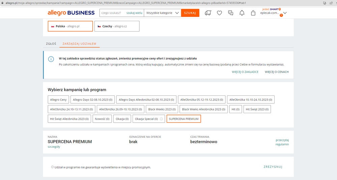The width and height of the screenshot is (337, 180).
Task: Select the Okazja (0) program
Action: click(x=122, y=119)
